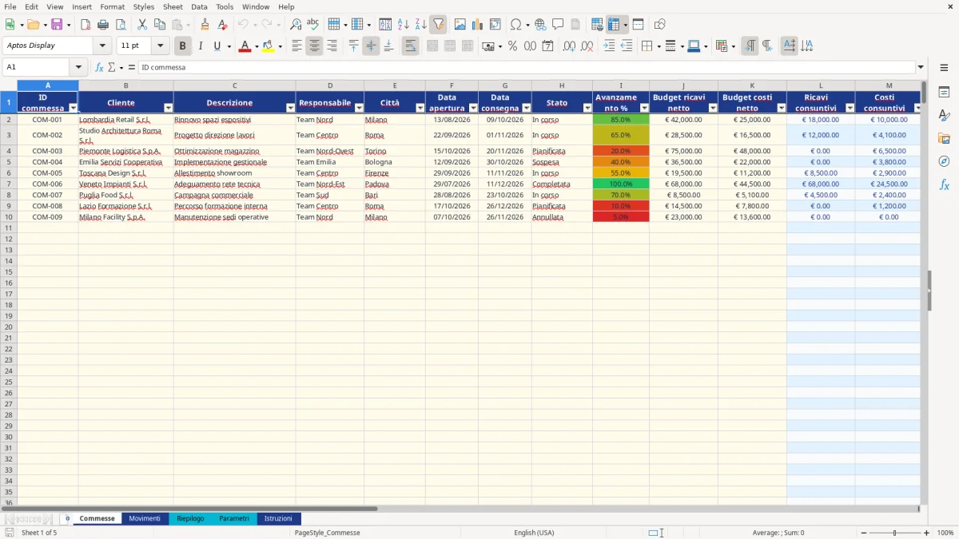
Task: Open the Navigator in the sidebar
Action: point(944,161)
